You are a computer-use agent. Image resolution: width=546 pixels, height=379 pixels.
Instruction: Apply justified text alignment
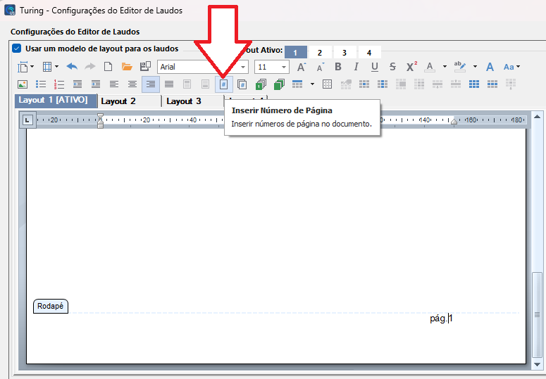pos(169,84)
